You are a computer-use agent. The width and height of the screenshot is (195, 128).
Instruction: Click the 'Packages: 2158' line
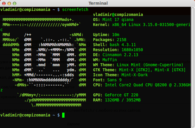point(110,40)
